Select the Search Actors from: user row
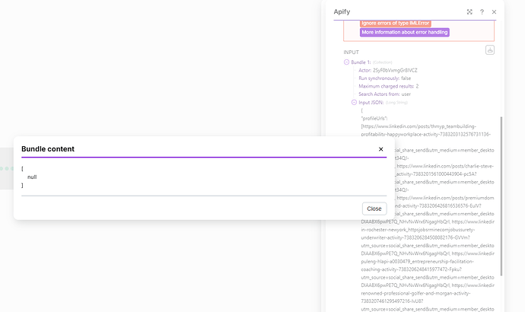The image size is (525, 312). [x=384, y=94]
